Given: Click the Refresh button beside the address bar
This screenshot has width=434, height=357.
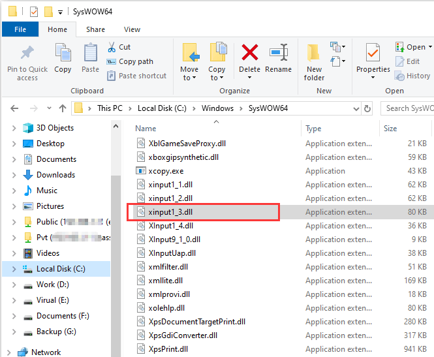Looking at the screenshot, I should (367, 108).
